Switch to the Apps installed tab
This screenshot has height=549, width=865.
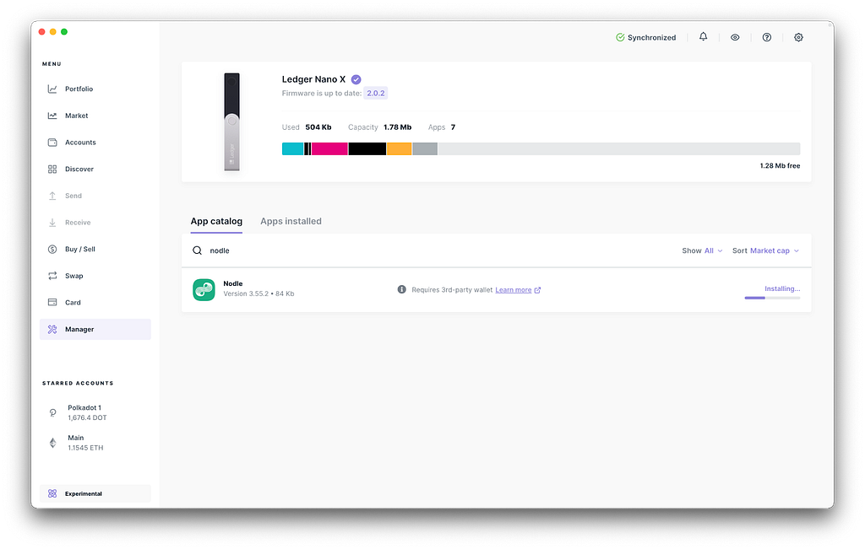click(291, 221)
